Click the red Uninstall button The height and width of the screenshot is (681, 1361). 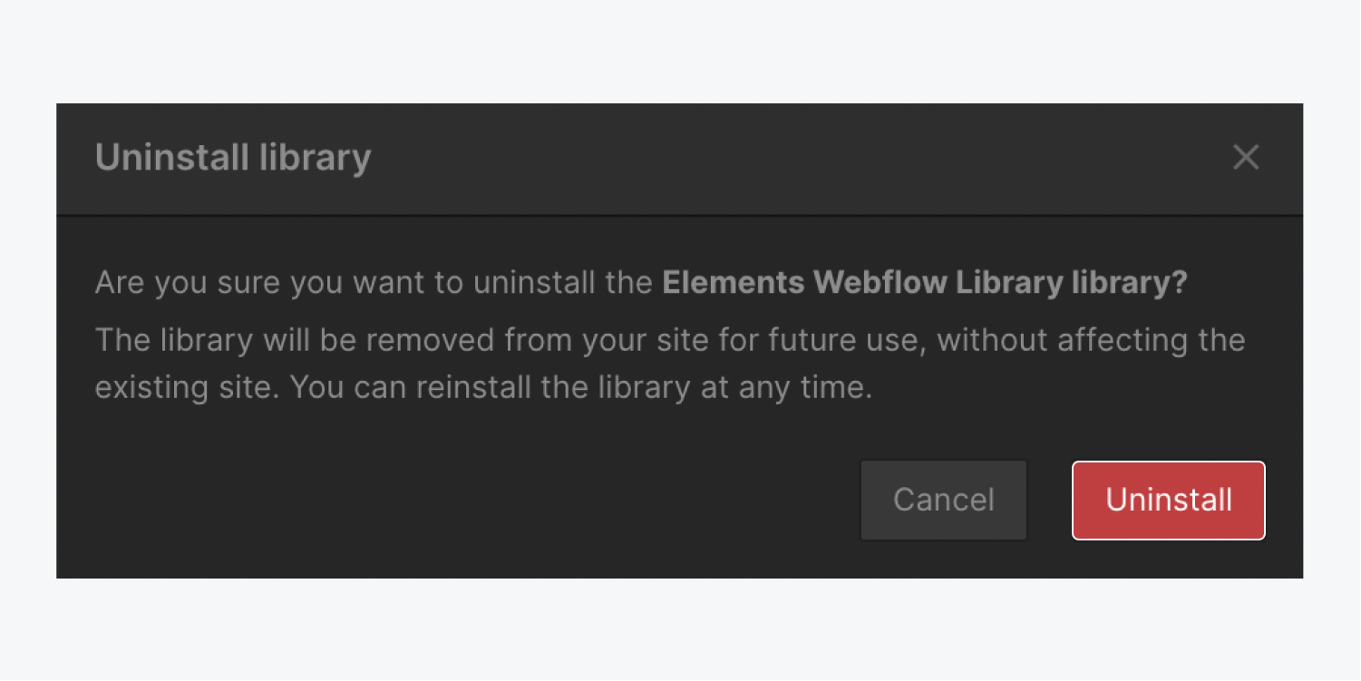click(x=1168, y=501)
